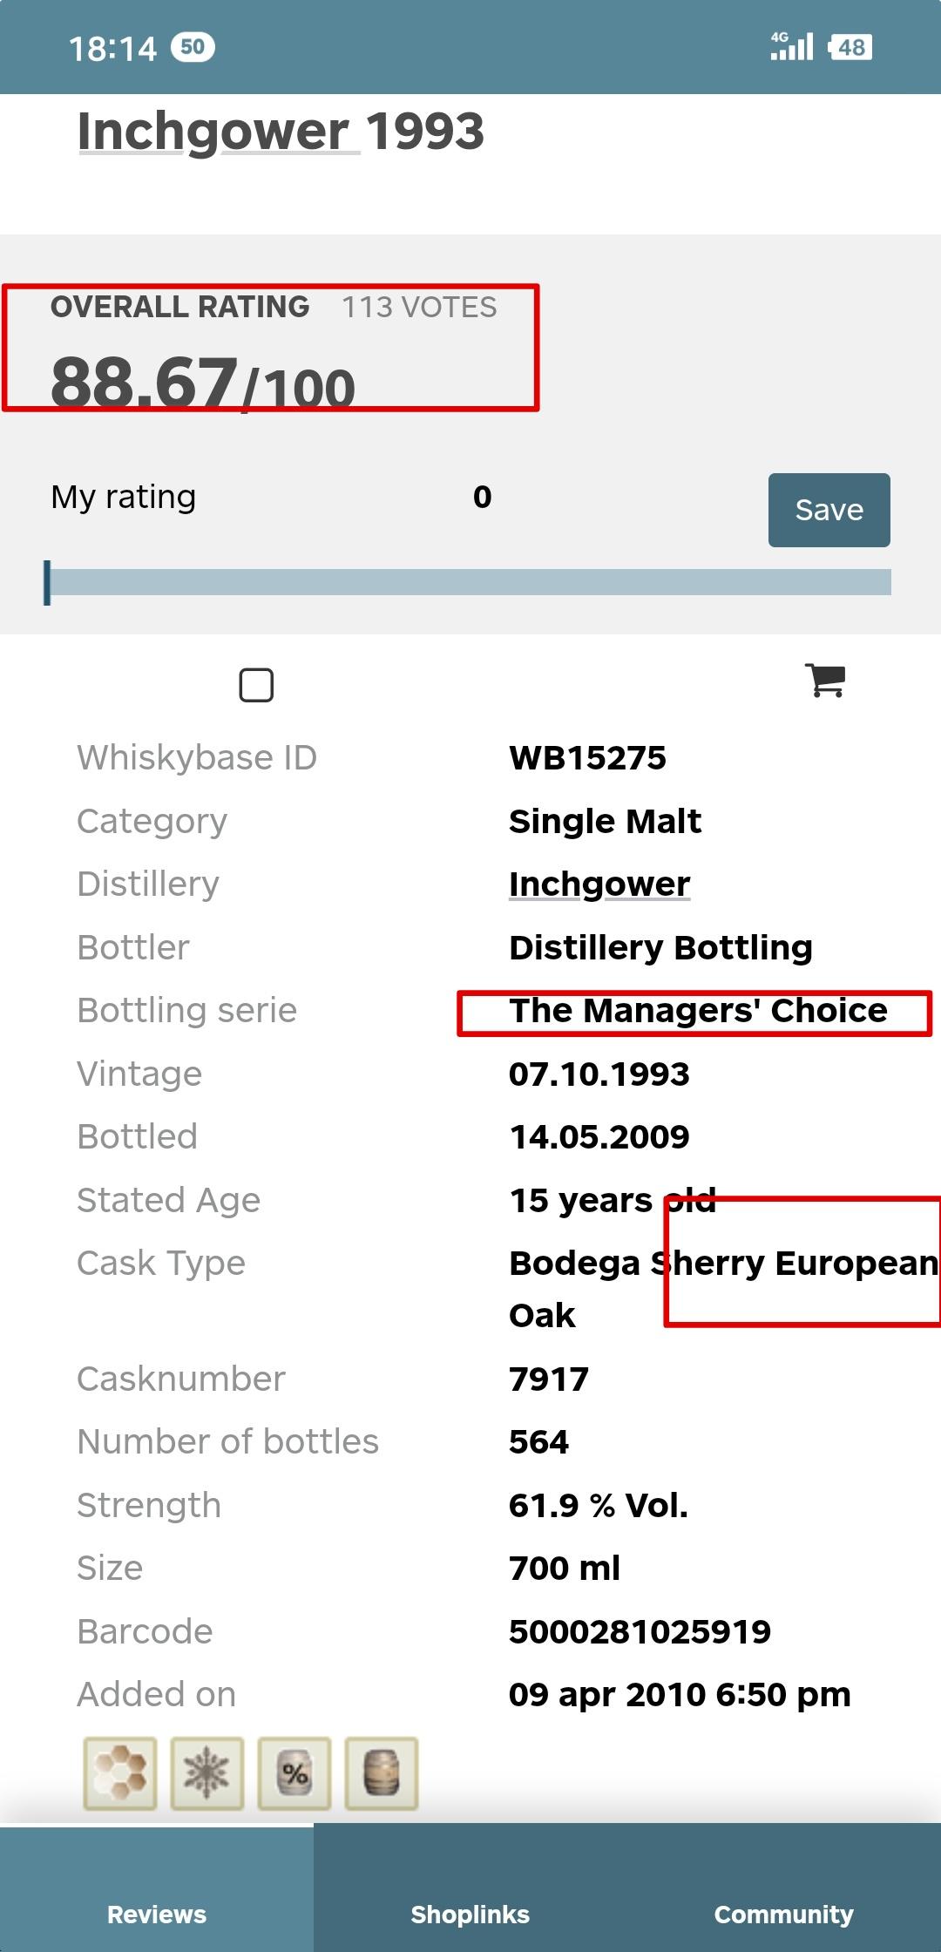Tap the snowflake chill-filter badge icon

[x=207, y=1773]
